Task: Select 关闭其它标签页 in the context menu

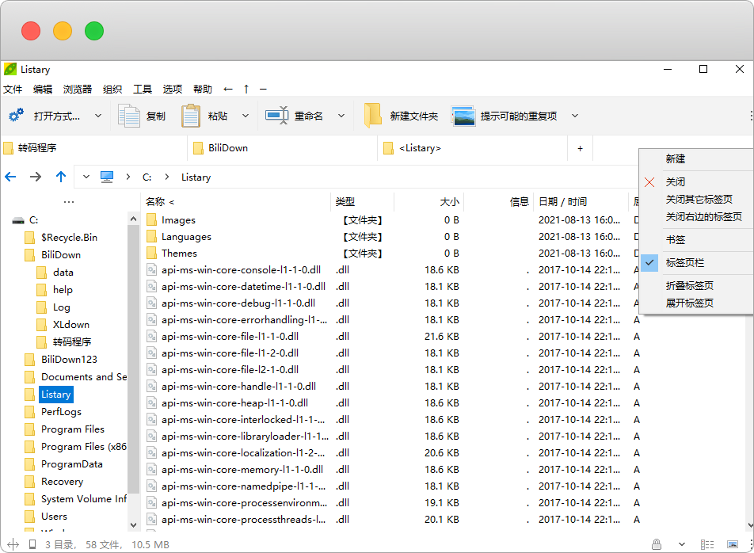Action: click(699, 199)
